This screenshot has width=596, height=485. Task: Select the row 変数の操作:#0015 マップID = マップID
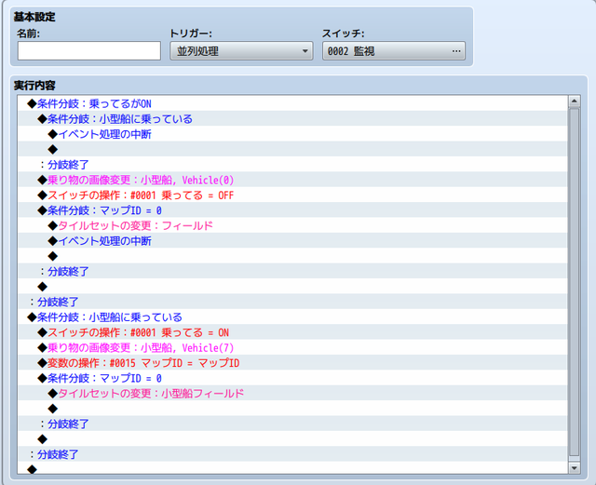[292, 363]
